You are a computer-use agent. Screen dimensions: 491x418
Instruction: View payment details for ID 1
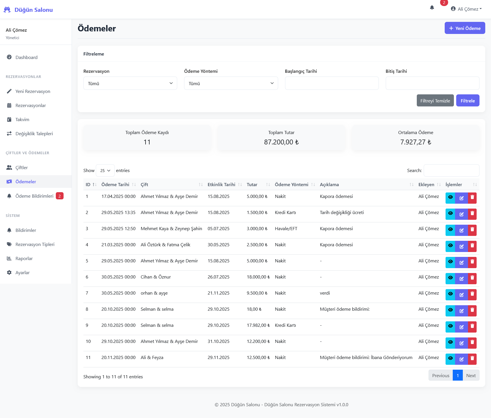(x=450, y=198)
